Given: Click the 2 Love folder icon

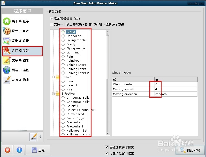Looking at the screenshot, I should point(58,77).
